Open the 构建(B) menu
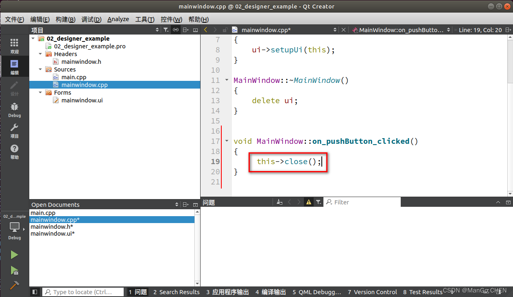The width and height of the screenshot is (513, 297). click(x=65, y=19)
